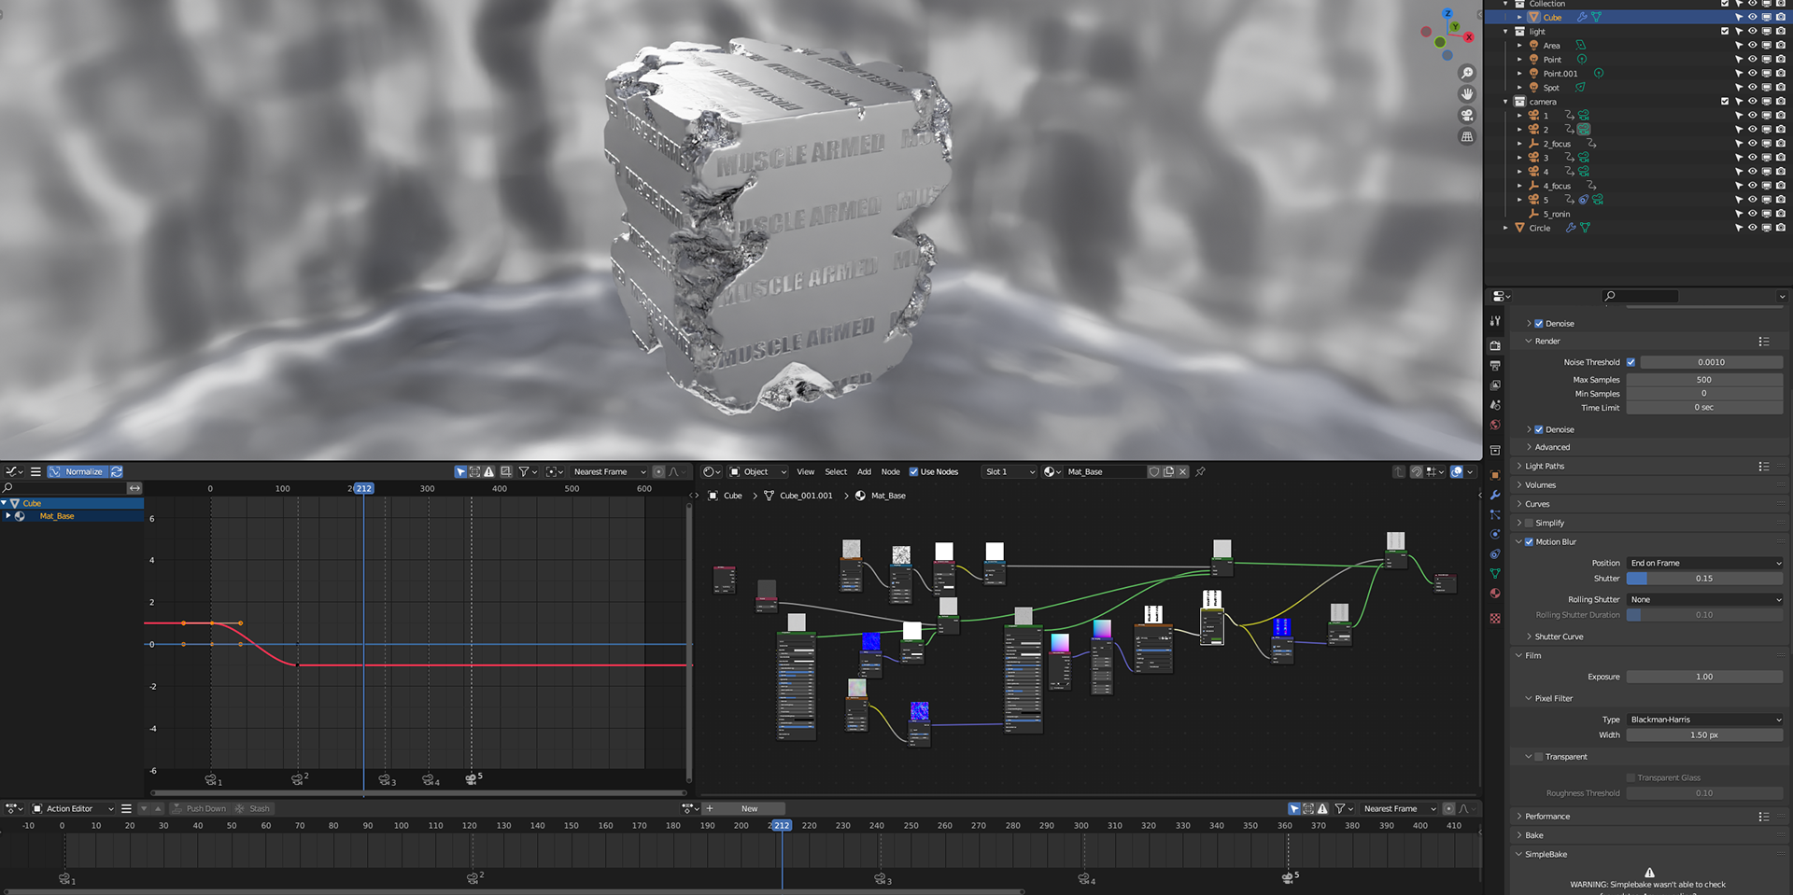Click the Exposure slider field showing 1.00
This screenshot has height=895, width=1793.
tap(1704, 677)
